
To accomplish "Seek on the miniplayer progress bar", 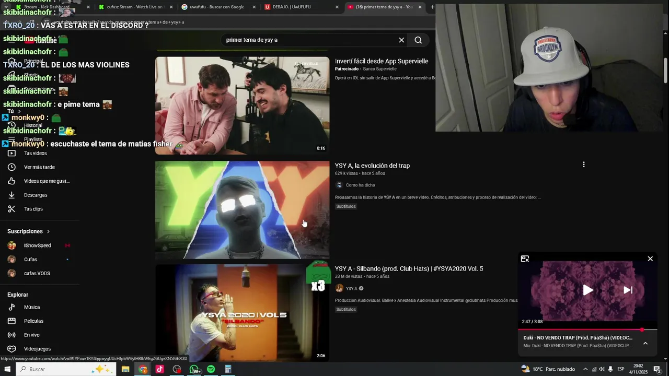I will coord(587,330).
